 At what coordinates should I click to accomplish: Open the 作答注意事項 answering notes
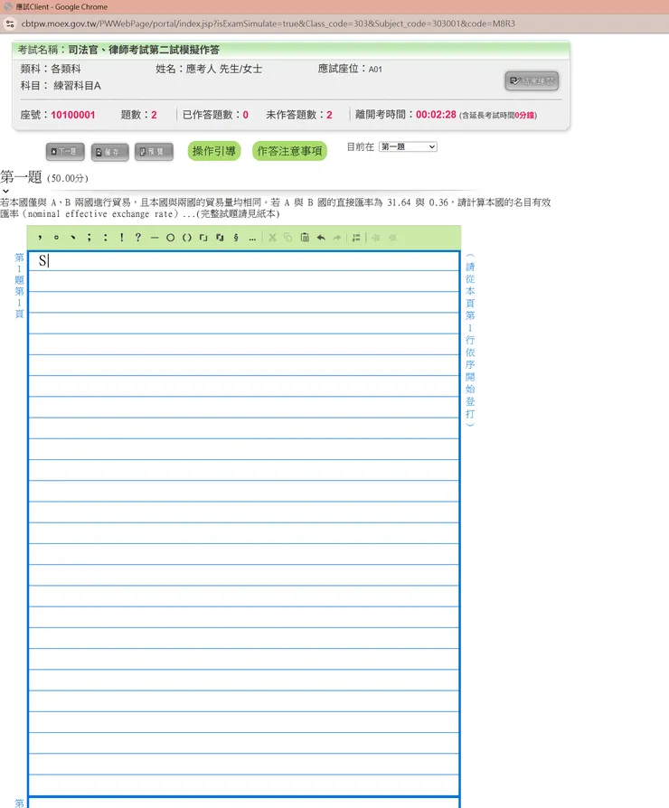(x=289, y=151)
